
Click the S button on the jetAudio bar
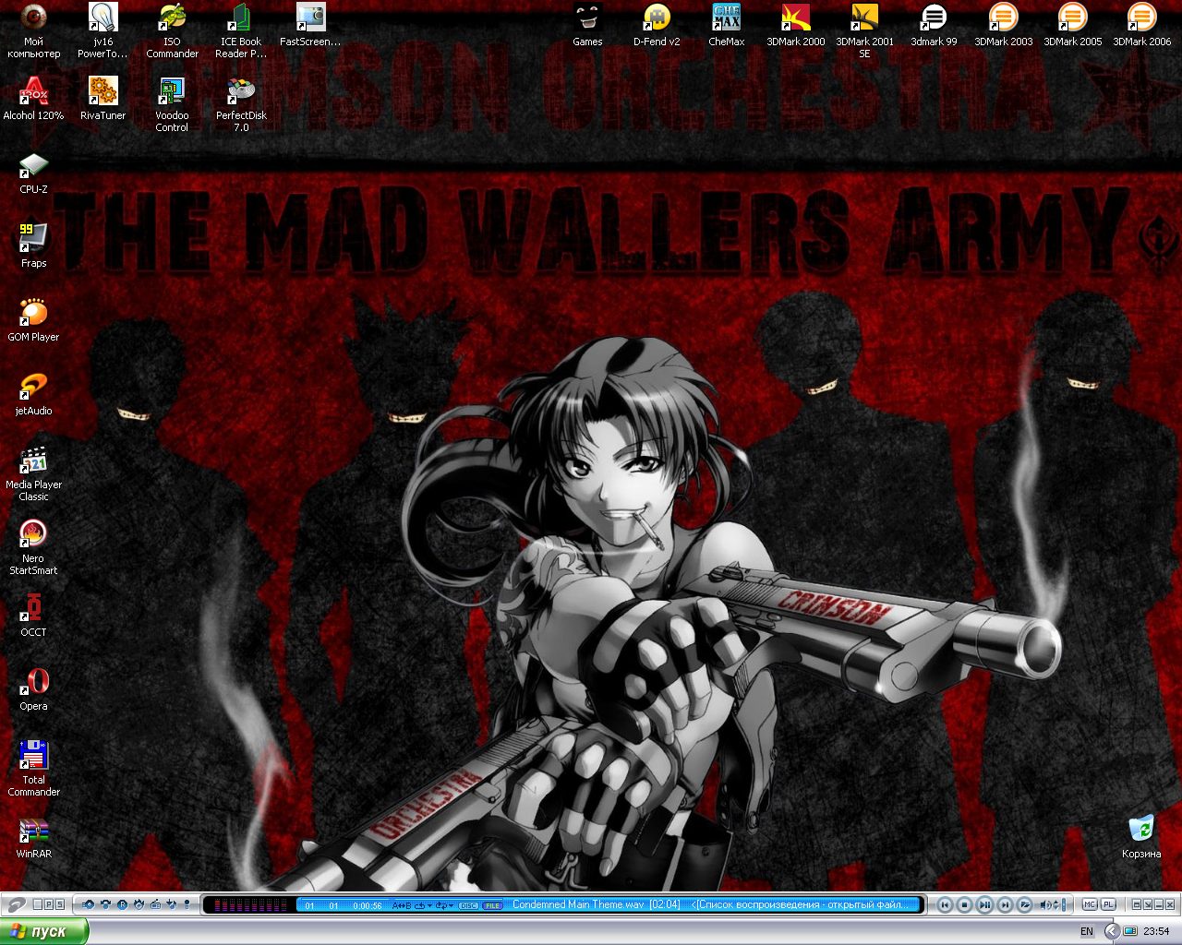click(x=60, y=904)
